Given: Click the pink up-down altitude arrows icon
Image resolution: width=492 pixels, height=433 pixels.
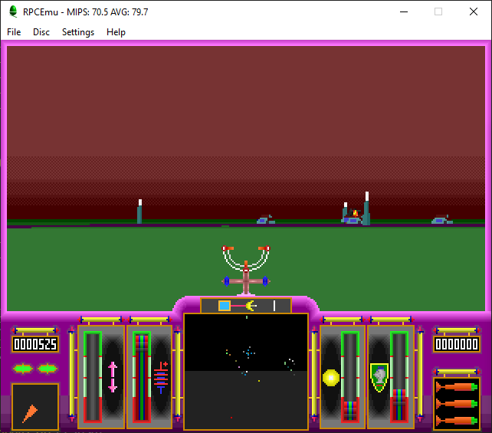Looking at the screenshot, I should (x=113, y=377).
